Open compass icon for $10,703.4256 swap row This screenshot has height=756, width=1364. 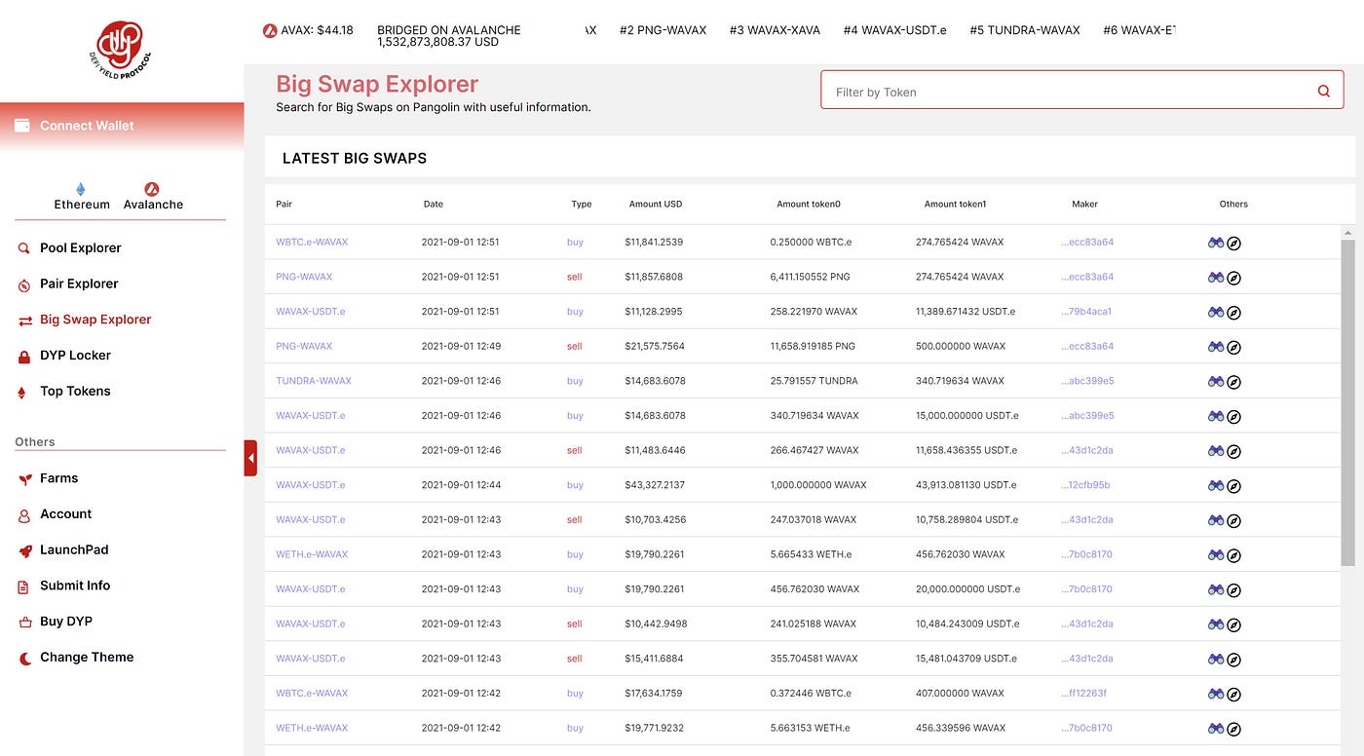coord(1233,520)
